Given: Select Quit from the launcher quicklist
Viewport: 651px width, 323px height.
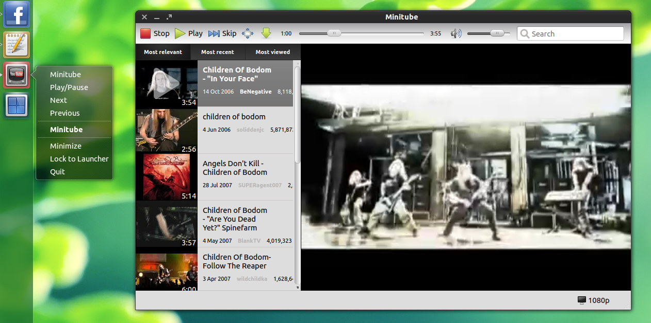Looking at the screenshot, I should point(57,172).
